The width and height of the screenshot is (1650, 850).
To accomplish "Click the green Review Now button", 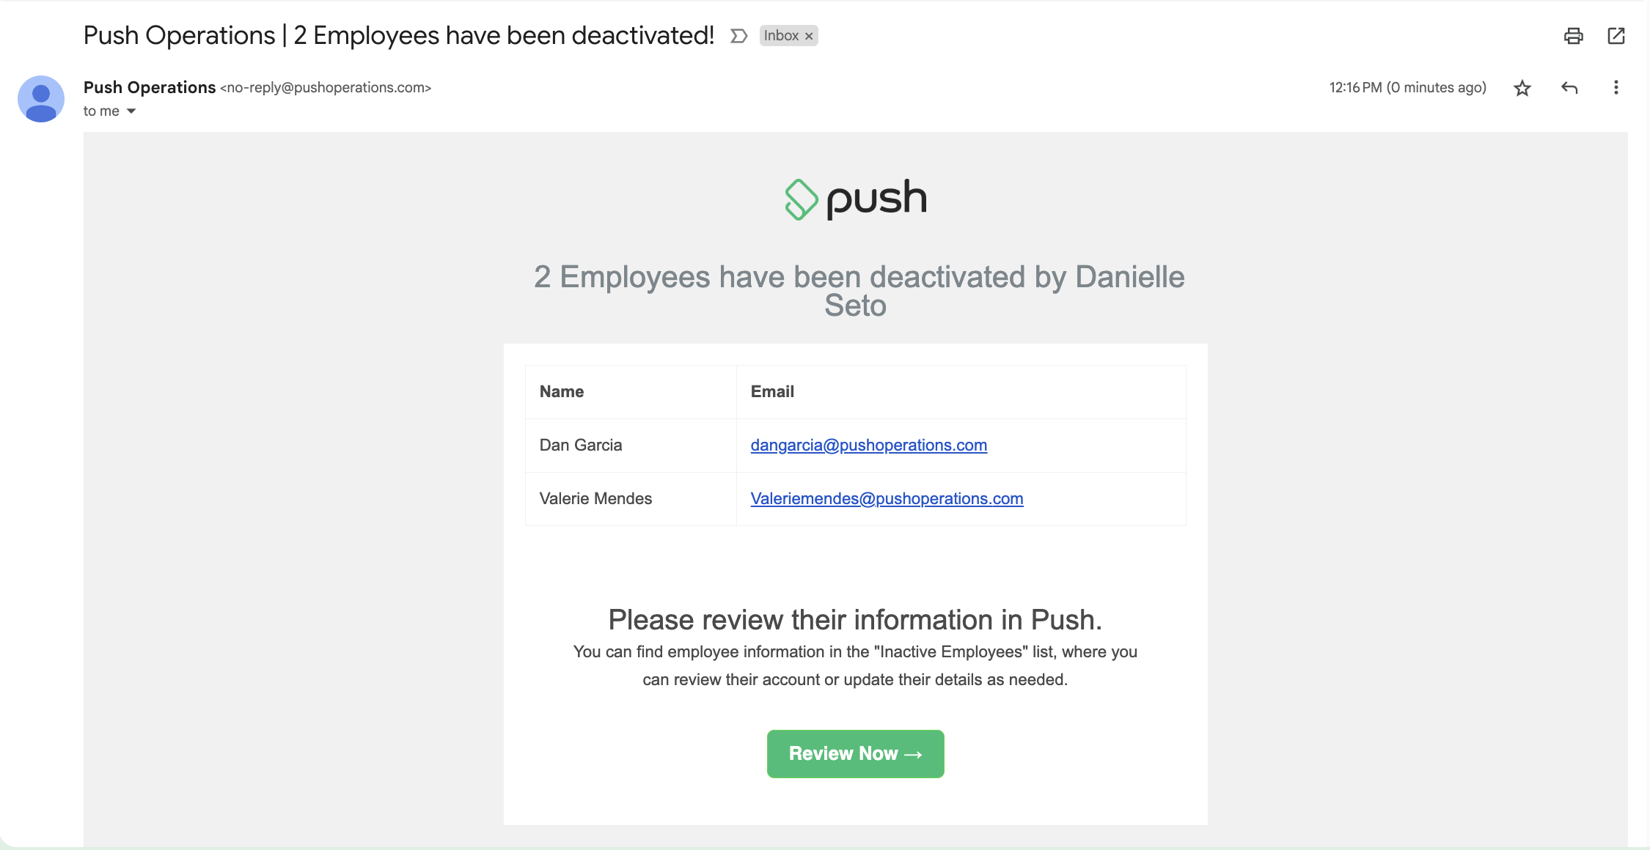I will (855, 754).
